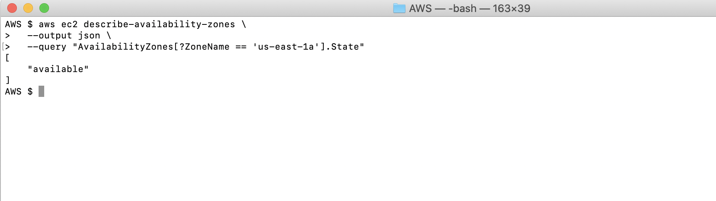The height and width of the screenshot is (201, 716).
Task: Click the continuation prompt before --output
Action: 7,36
